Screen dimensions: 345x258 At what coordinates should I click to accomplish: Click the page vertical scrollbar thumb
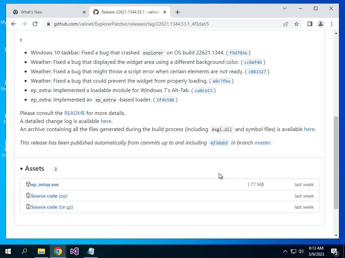click(x=336, y=163)
